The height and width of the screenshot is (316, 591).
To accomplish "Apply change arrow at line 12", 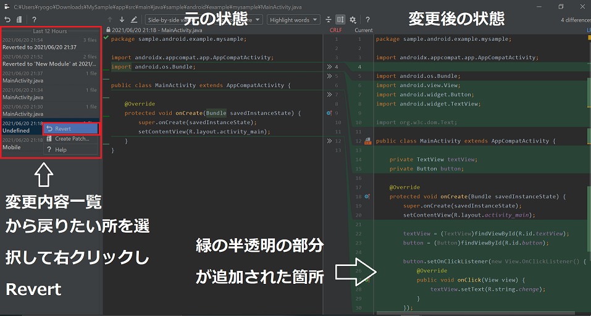I will point(329,141).
